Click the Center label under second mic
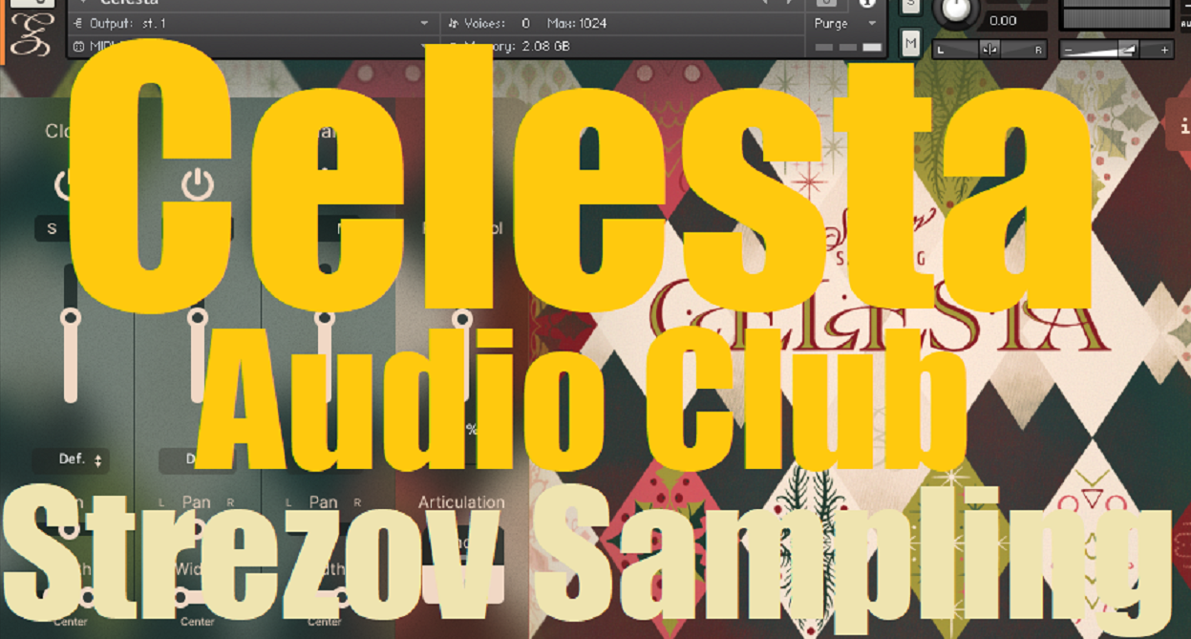Screen dimensions: 1191x639 pyautogui.click(x=197, y=622)
